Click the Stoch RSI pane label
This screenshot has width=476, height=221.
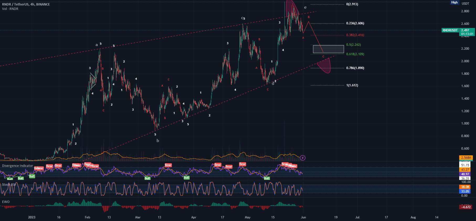pos(9,185)
